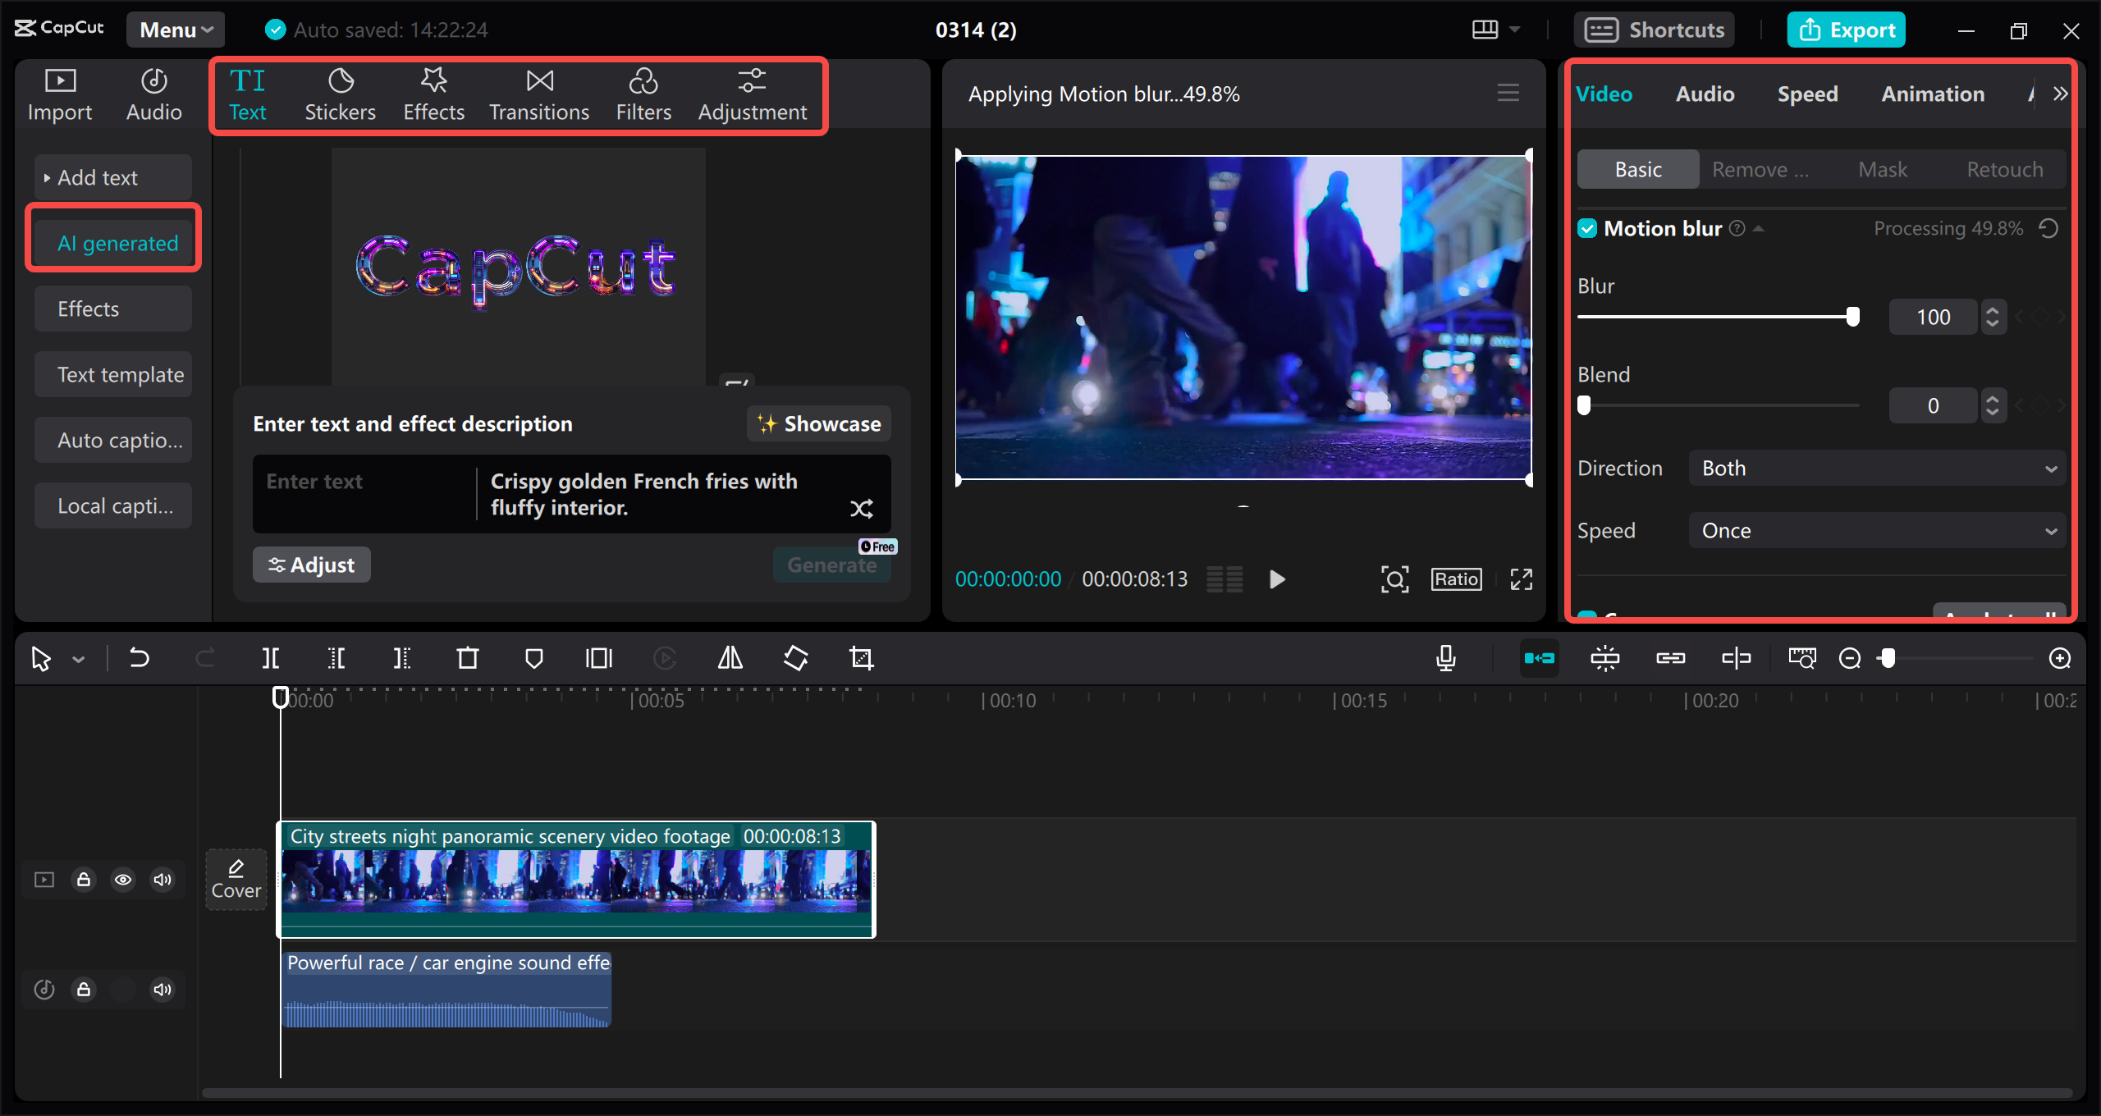
Task: Select the Transitions tool
Action: tap(539, 93)
